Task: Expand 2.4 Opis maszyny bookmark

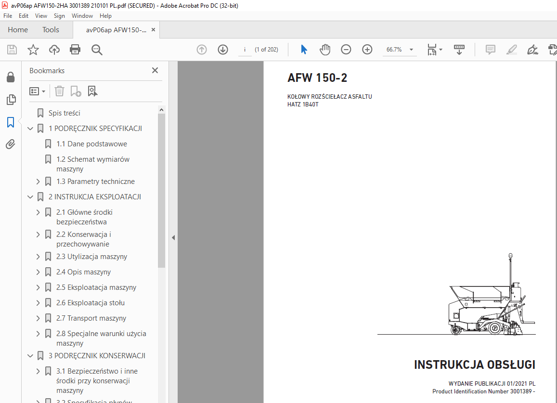Action: (38, 272)
